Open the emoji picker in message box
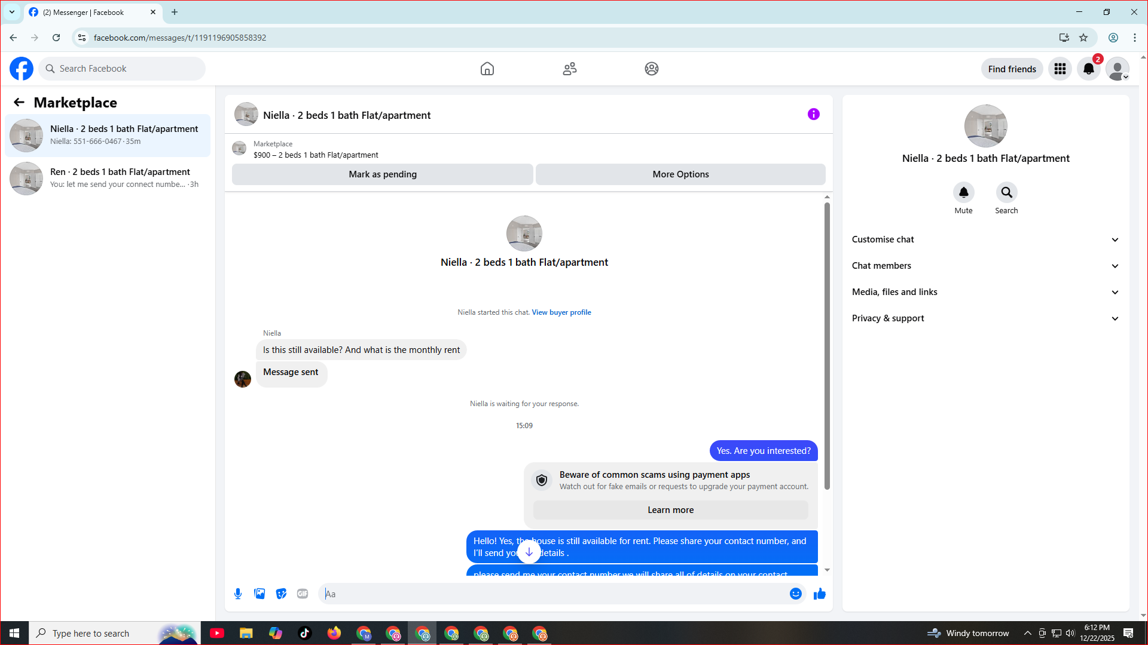 pyautogui.click(x=795, y=594)
